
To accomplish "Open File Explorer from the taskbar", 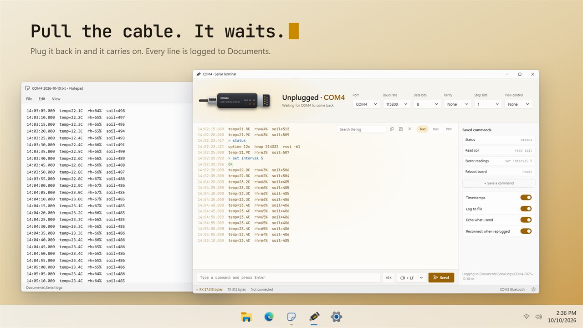I will tap(246, 317).
